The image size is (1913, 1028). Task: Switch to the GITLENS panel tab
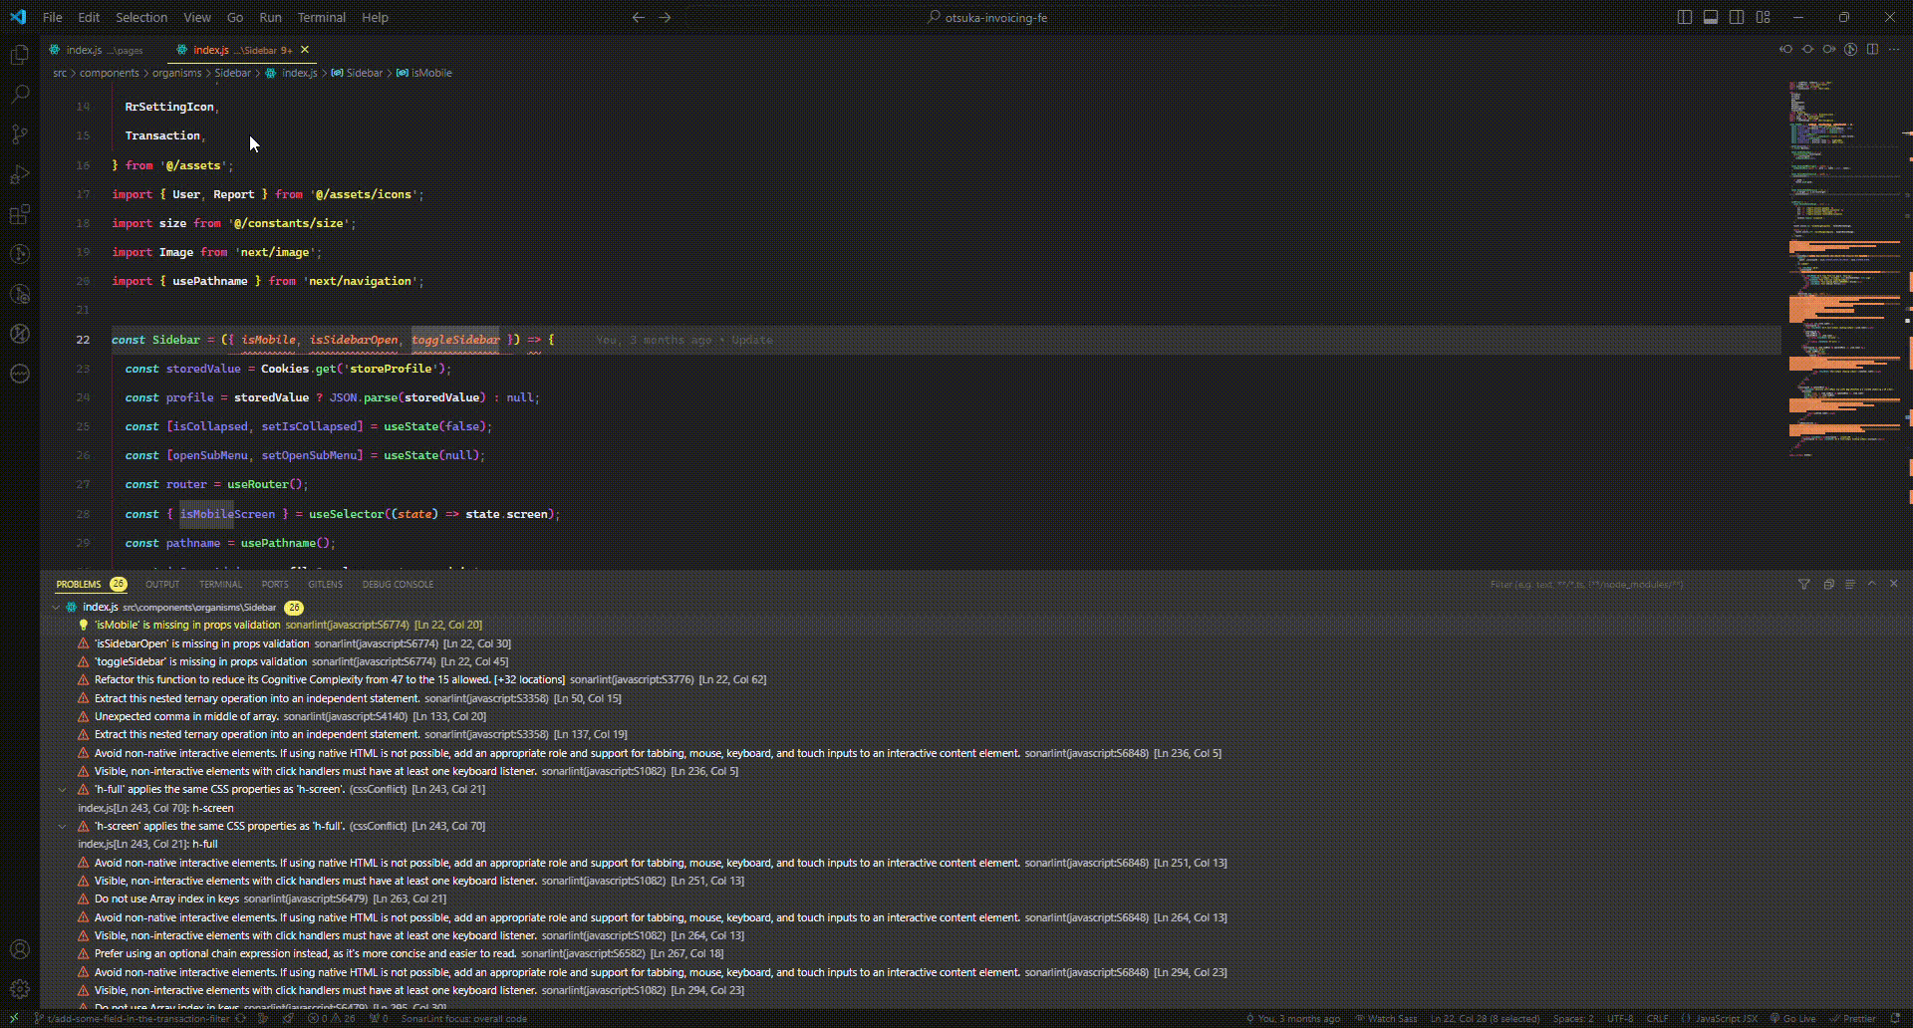tap(325, 584)
